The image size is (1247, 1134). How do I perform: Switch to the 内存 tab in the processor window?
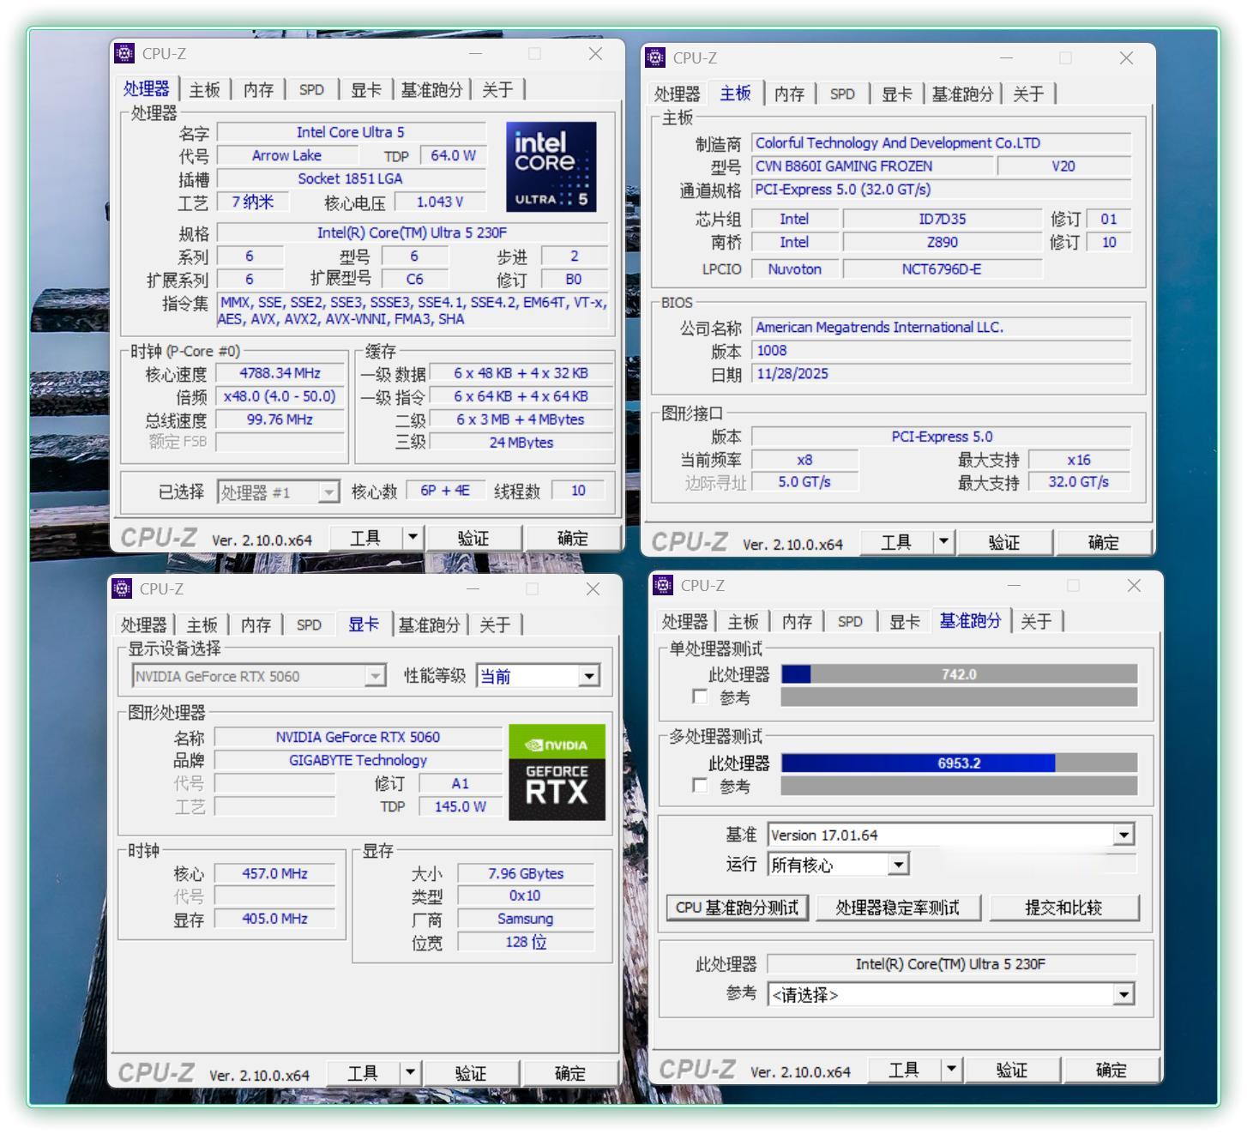coord(258,90)
